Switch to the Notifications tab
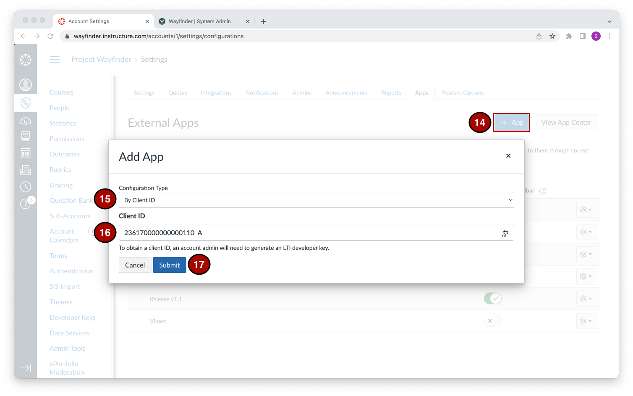Viewport: 633px width, 396px height. click(262, 93)
